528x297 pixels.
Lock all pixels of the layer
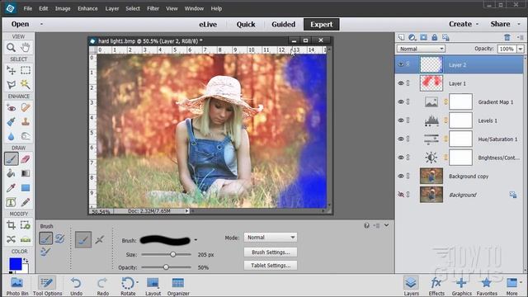click(x=435, y=37)
